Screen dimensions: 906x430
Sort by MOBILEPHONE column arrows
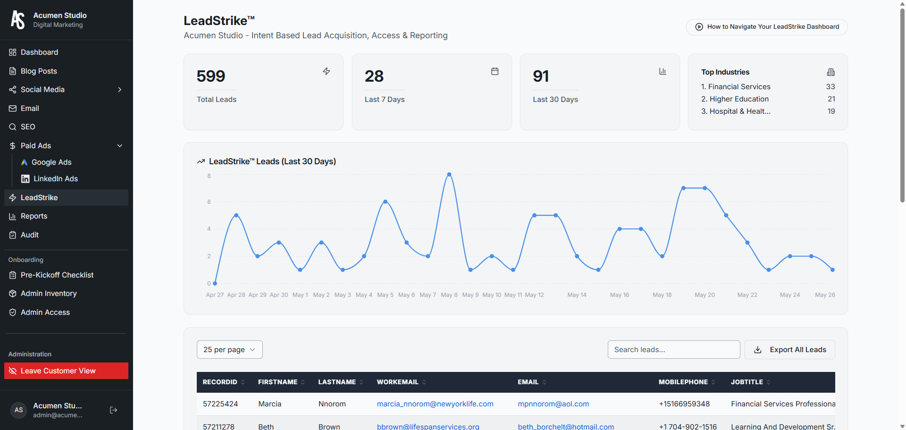[x=713, y=382]
